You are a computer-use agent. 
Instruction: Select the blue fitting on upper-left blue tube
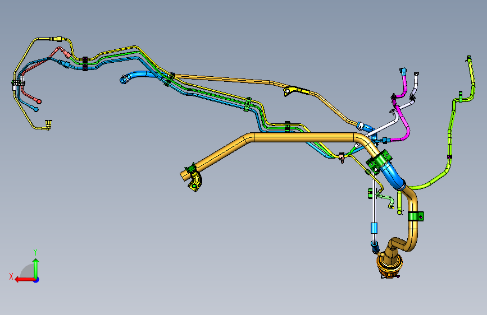point(66,64)
